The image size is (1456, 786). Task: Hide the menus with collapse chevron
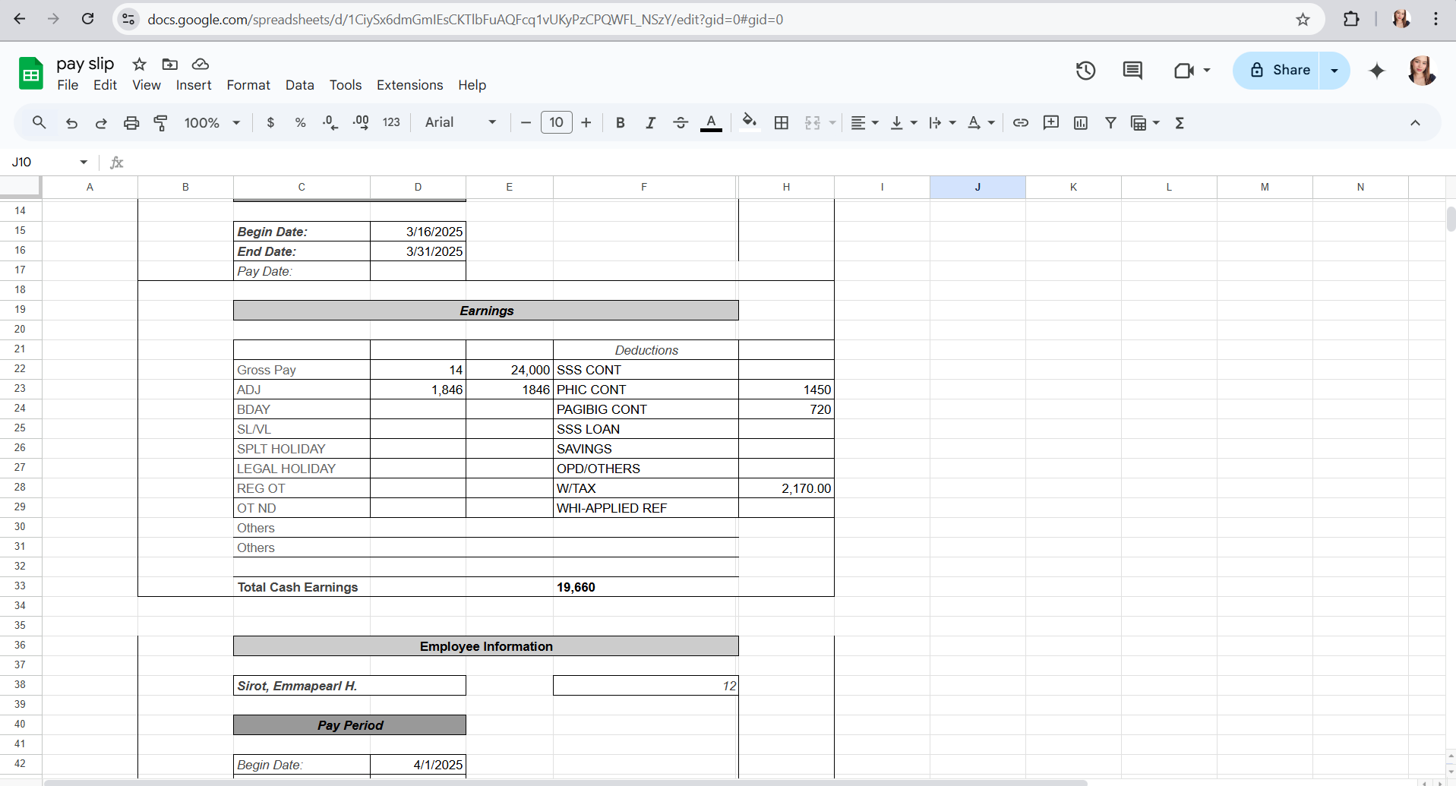1415,122
